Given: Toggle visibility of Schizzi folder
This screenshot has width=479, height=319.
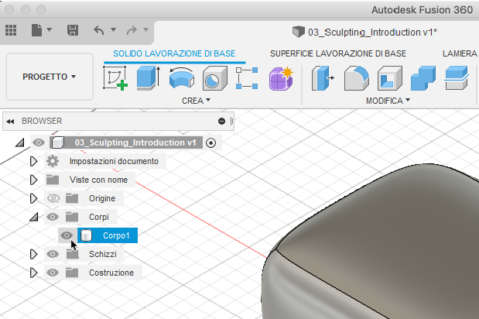Looking at the screenshot, I should tap(53, 254).
